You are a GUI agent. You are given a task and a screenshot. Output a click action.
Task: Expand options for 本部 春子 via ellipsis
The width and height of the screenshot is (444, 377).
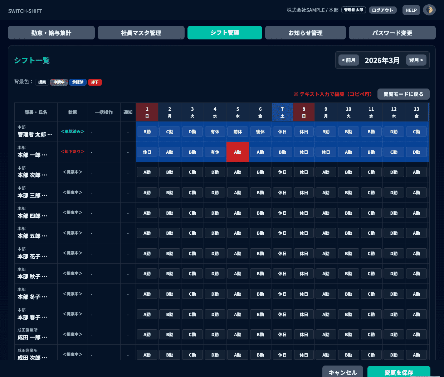pos(44,318)
